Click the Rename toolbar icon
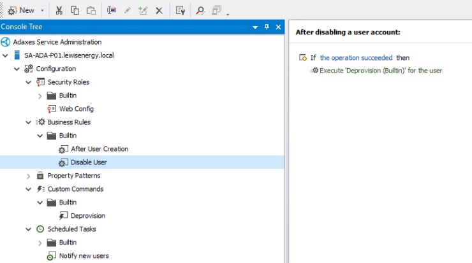Image resolution: width=472 pixels, height=263 pixels. tap(112, 11)
